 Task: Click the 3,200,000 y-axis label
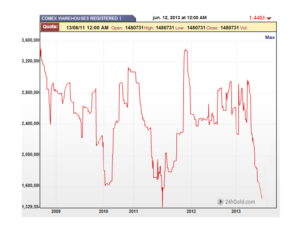[31, 61]
